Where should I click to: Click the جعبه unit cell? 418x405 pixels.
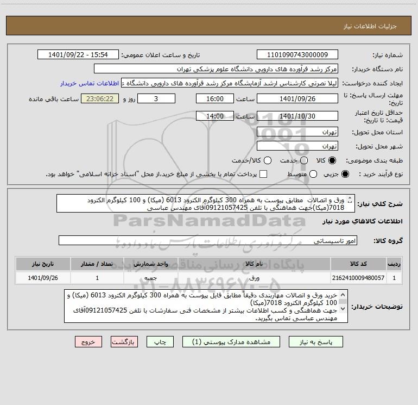coord(150,278)
